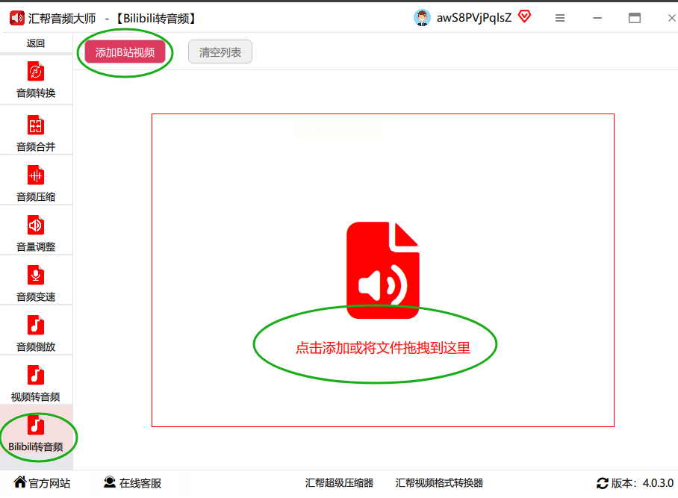Click the 添加B站视频 button

point(125,52)
